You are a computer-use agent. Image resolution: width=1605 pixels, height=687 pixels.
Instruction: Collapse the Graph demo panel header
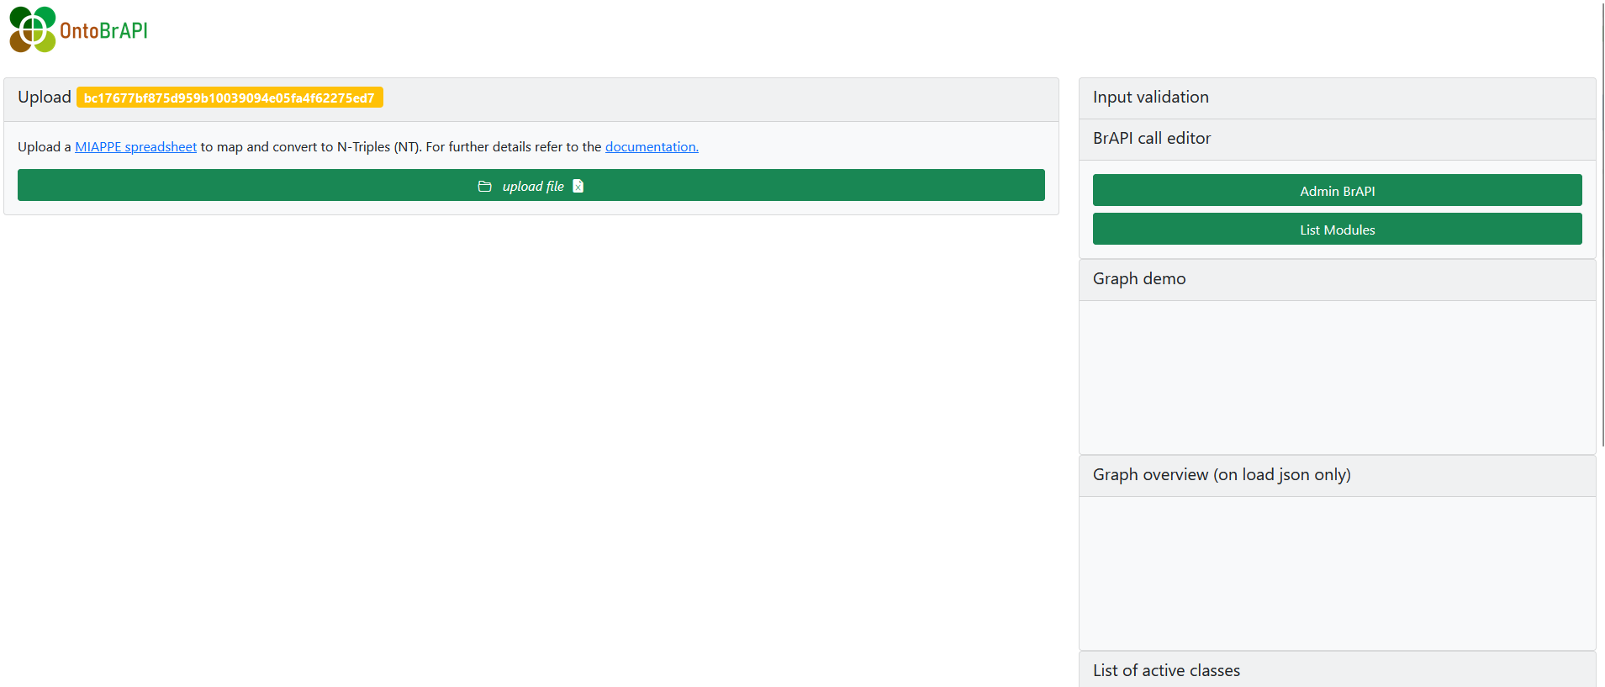click(1337, 279)
